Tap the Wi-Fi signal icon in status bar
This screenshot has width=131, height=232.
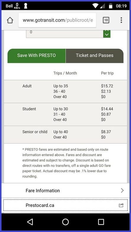click(95, 6)
